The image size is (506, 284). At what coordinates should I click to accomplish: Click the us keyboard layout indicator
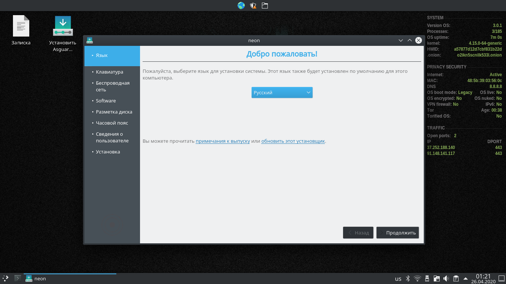(x=398, y=279)
